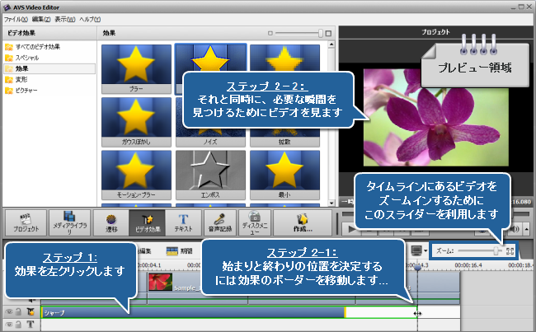Screen dimensions: 536x332
Task: Click the ノイズ effect label
Action: (210, 142)
